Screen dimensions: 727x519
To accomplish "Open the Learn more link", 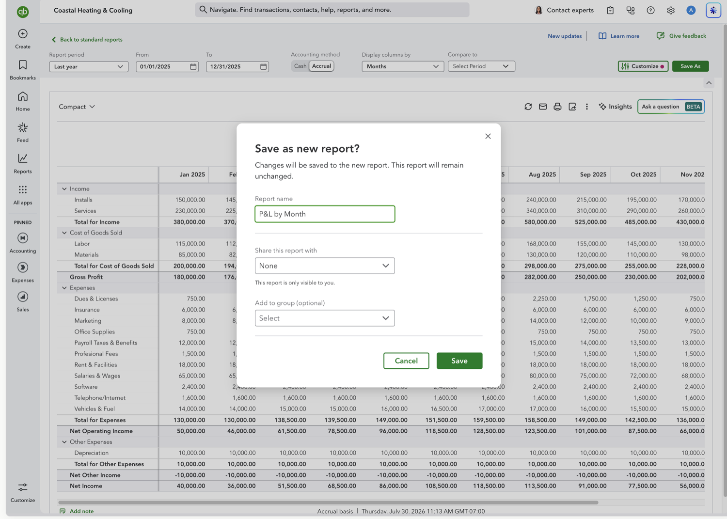I will [619, 36].
